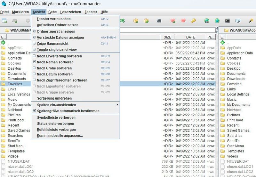Choose Kommandozeile anpassen...

pyautogui.click(x=75, y=135)
